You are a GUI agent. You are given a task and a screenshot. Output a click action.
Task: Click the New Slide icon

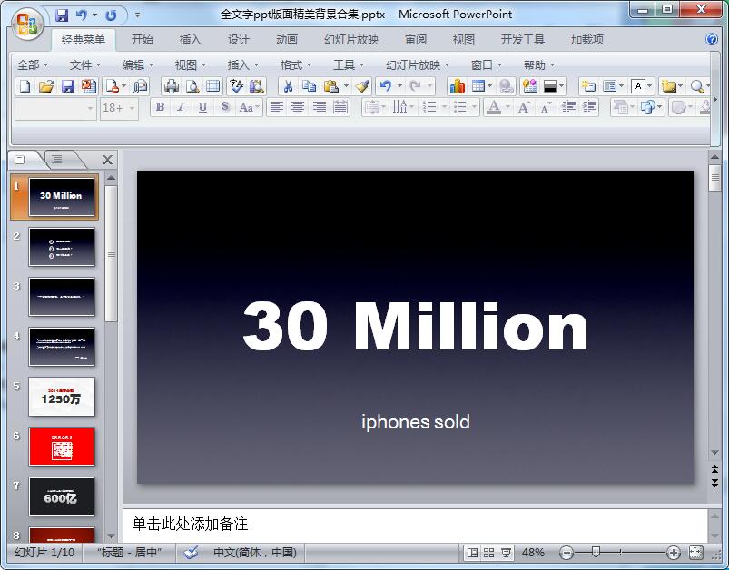click(x=588, y=86)
